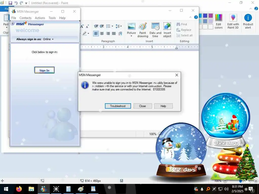Image resolution: width=259 pixels, height=194 pixels.
Task: Toggle Center alignment in WordPad
Action: (102, 34)
